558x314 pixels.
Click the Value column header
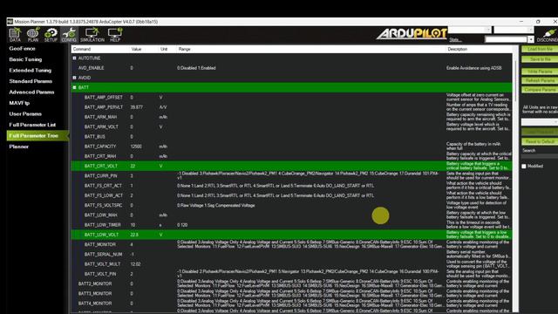pos(136,49)
